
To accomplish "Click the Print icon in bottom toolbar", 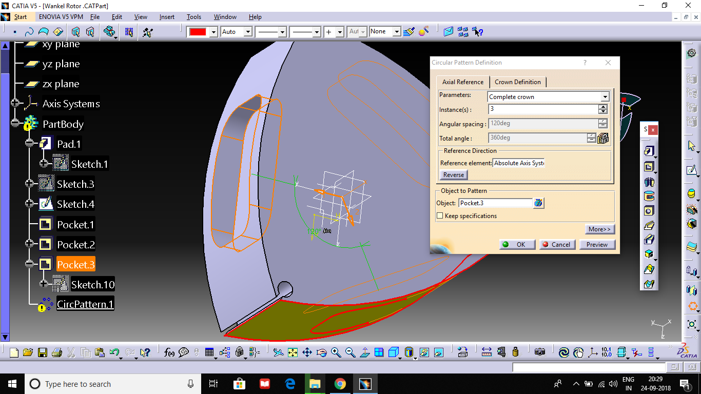I will 57,352.
